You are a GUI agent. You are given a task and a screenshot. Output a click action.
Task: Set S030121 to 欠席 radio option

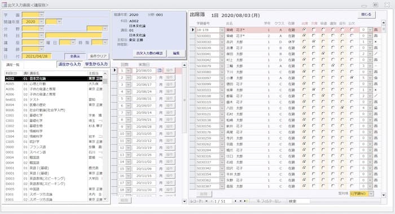(x=314, y=114)
